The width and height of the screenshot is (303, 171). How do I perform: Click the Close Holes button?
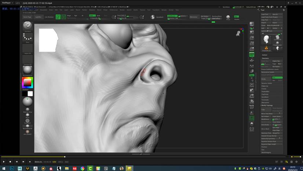[277, 122]
